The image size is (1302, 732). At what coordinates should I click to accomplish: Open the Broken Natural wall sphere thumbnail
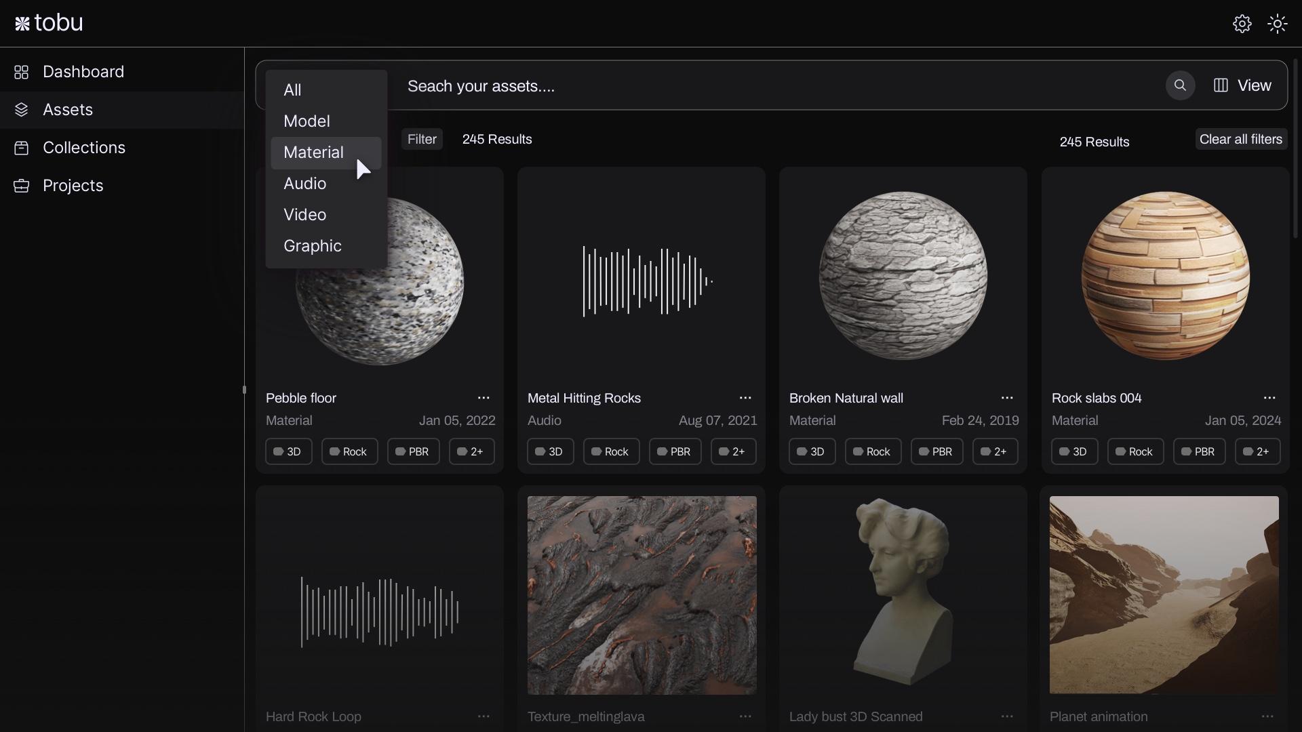coord(903,276)
